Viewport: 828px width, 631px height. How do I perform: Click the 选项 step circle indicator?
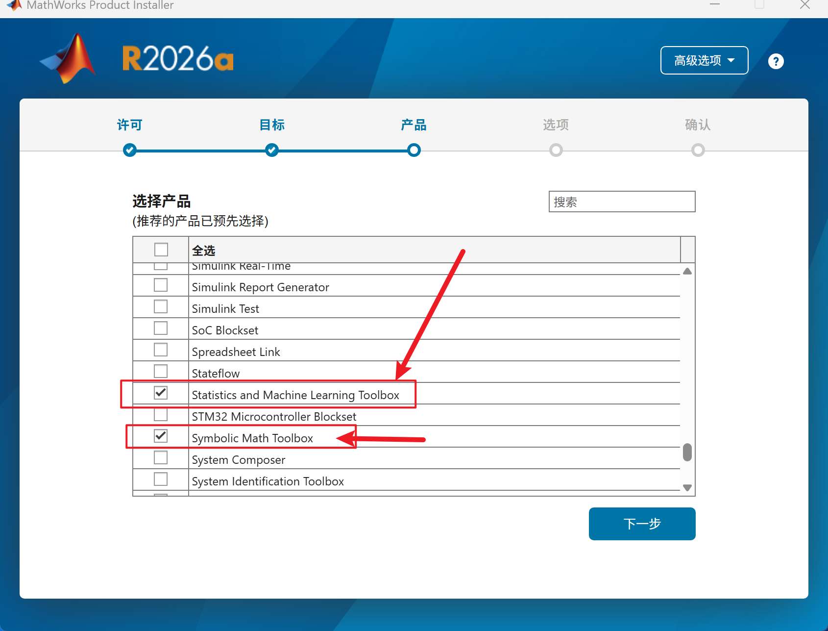556,150
